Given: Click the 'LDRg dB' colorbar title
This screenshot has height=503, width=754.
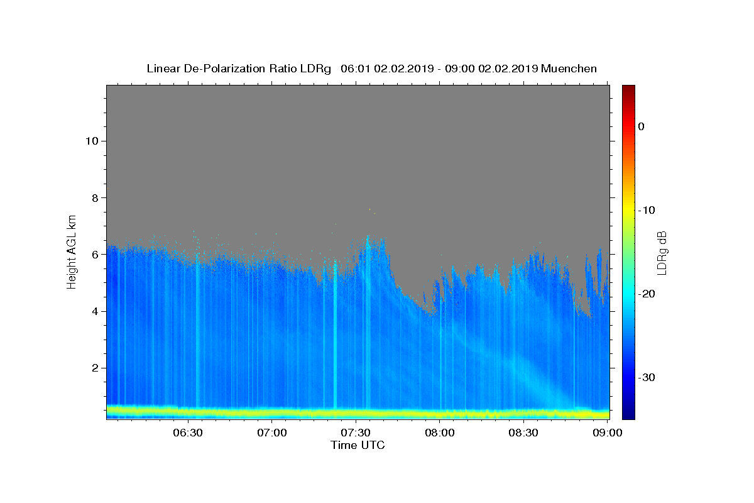Looking at the screenshot, I should (662, 252).
